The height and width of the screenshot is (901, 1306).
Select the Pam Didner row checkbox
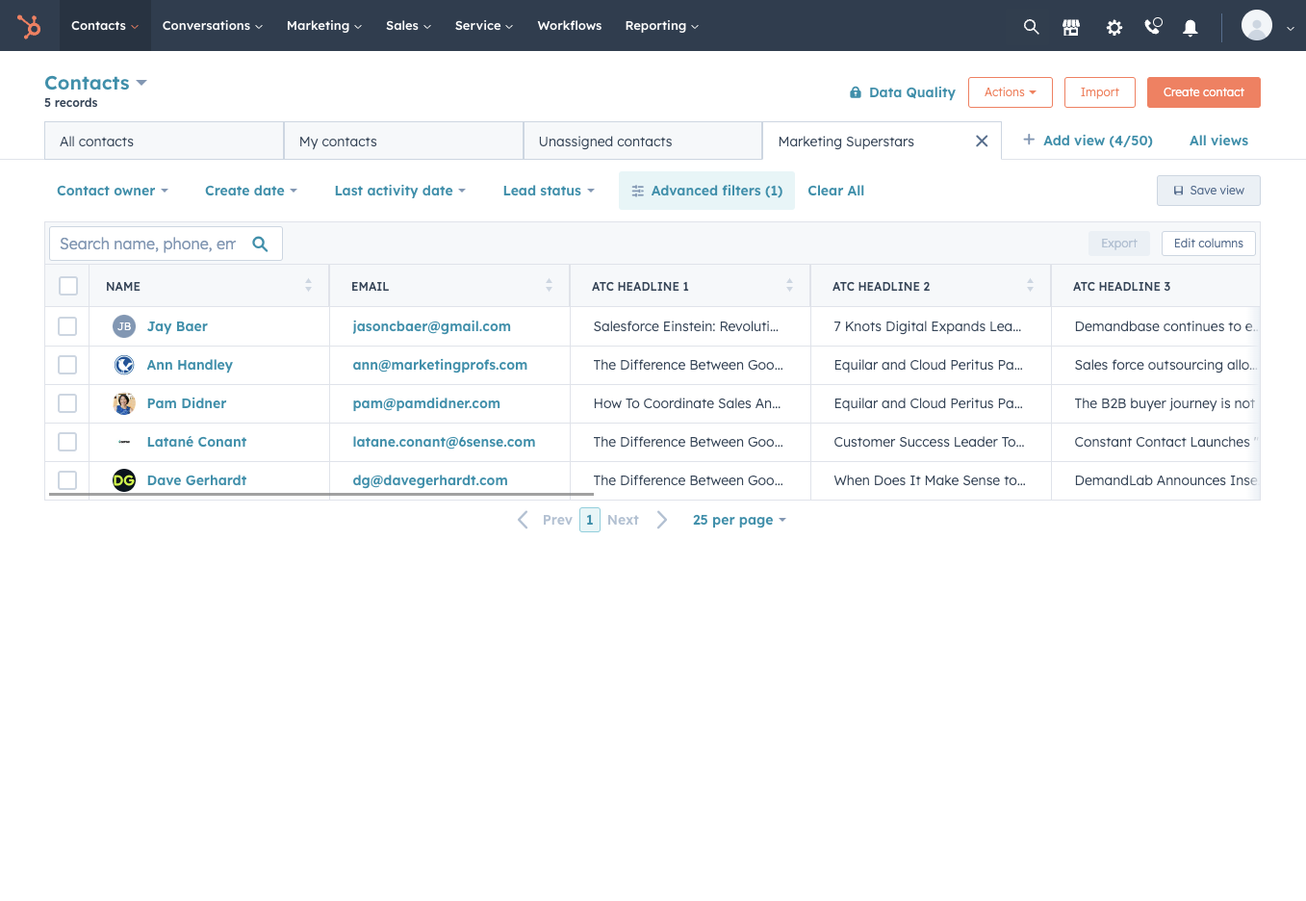pyautogui.click(x=67, y=403)
